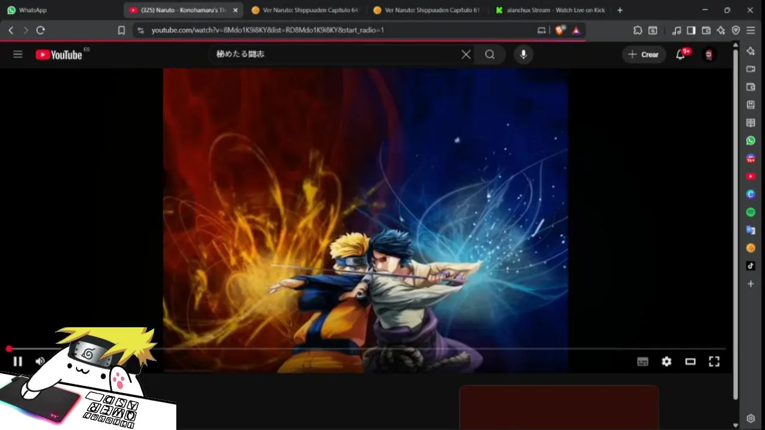Open Brave Rewards triangle icon

coord(576,30)
